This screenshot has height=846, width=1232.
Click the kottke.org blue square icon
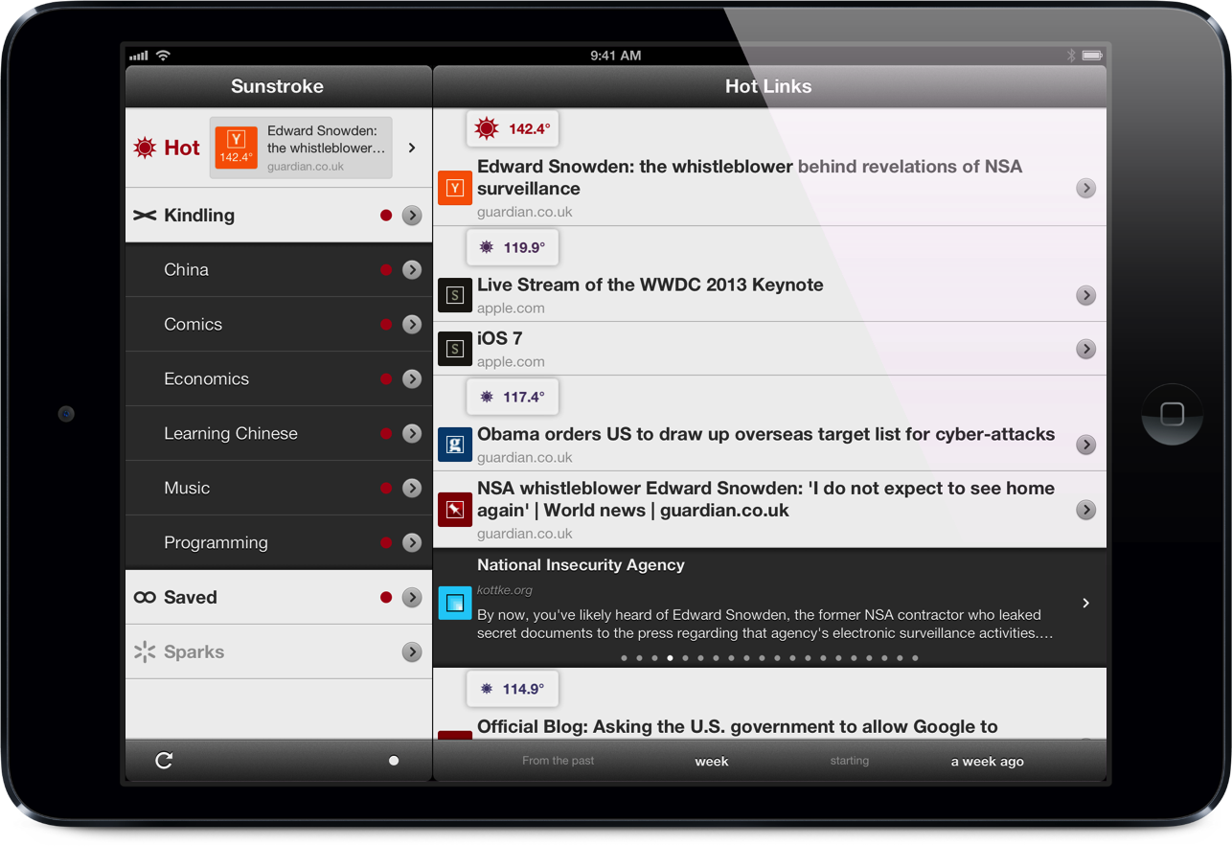click(x=455, y=603)
